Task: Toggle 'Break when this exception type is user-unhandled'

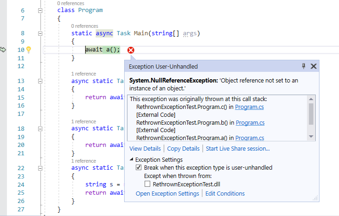Action: click(139, 168)
